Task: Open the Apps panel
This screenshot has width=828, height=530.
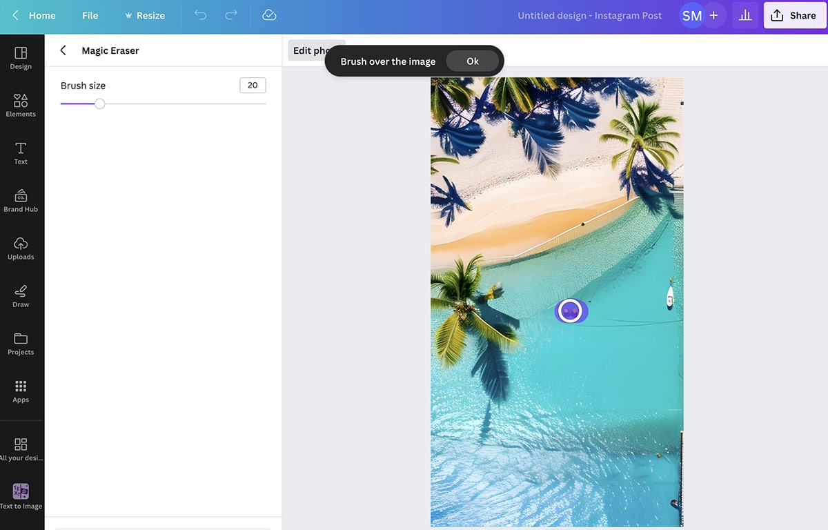Action: click(x=21, y=391)
